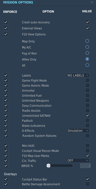Image resolution: width=96 pixels, height=189 pixels.
Task: Select the All F10 view option
Action: pos(87,65)
